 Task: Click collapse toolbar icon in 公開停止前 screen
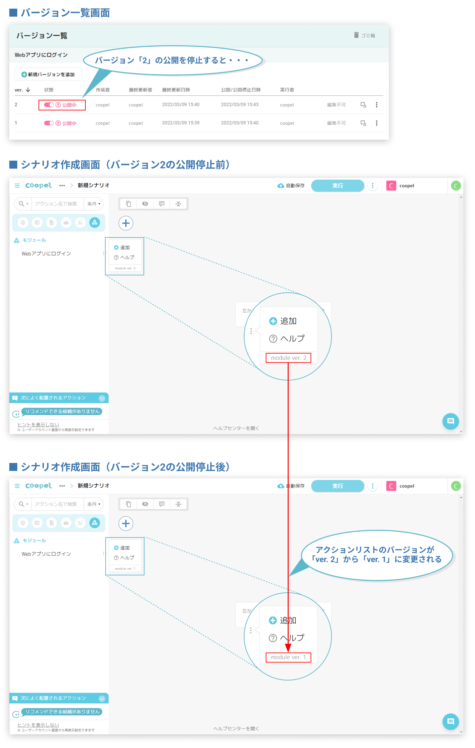click(x=178, y=204)
